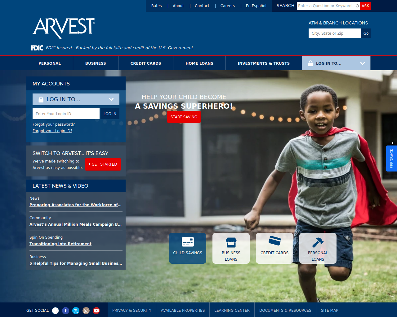Viewport: 397px width, 317px height.
Task: Open Transitioning into Retirement article
Action: [60, 244]
